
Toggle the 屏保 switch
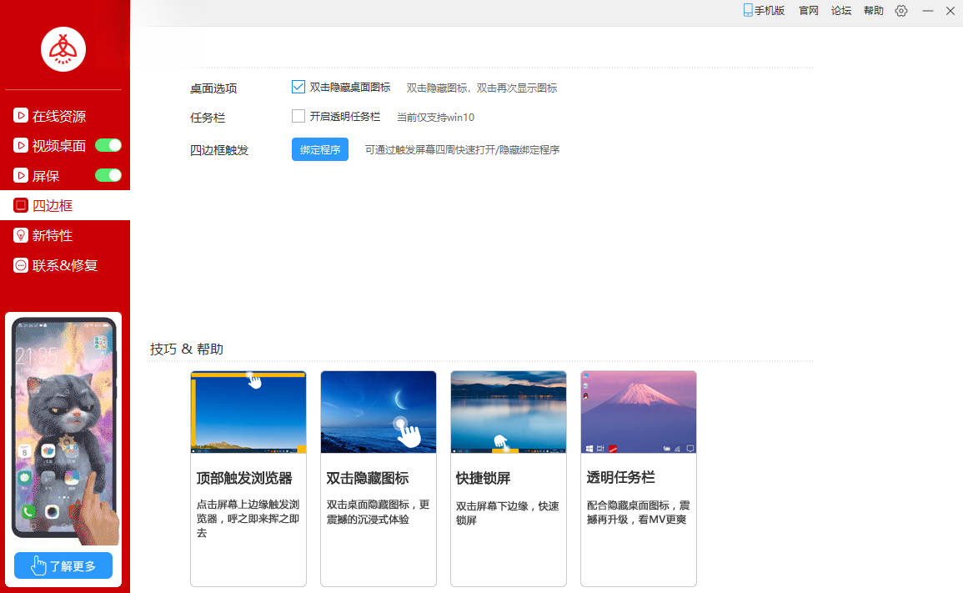[108, 176]
